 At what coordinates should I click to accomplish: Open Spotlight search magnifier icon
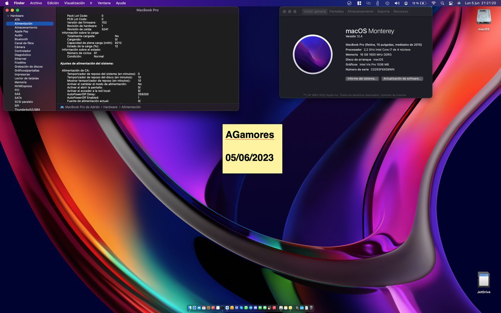[x=442, y=3]
